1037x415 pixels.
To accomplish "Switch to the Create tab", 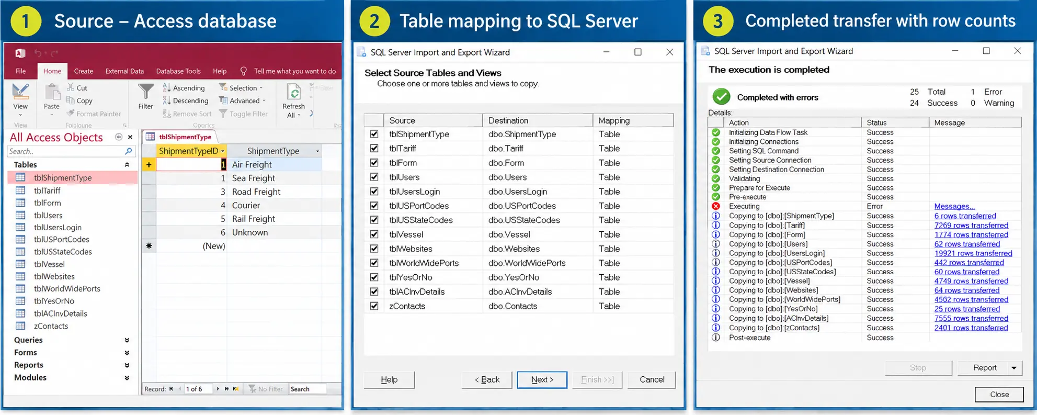I will (84, 71).
